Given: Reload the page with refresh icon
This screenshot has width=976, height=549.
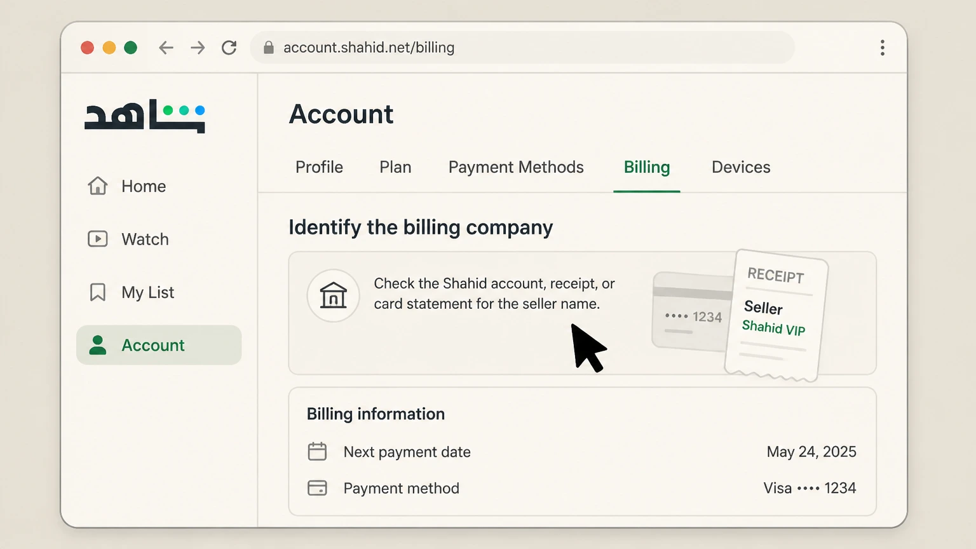Looking at the screenshot, I should [x=229, y=48].
